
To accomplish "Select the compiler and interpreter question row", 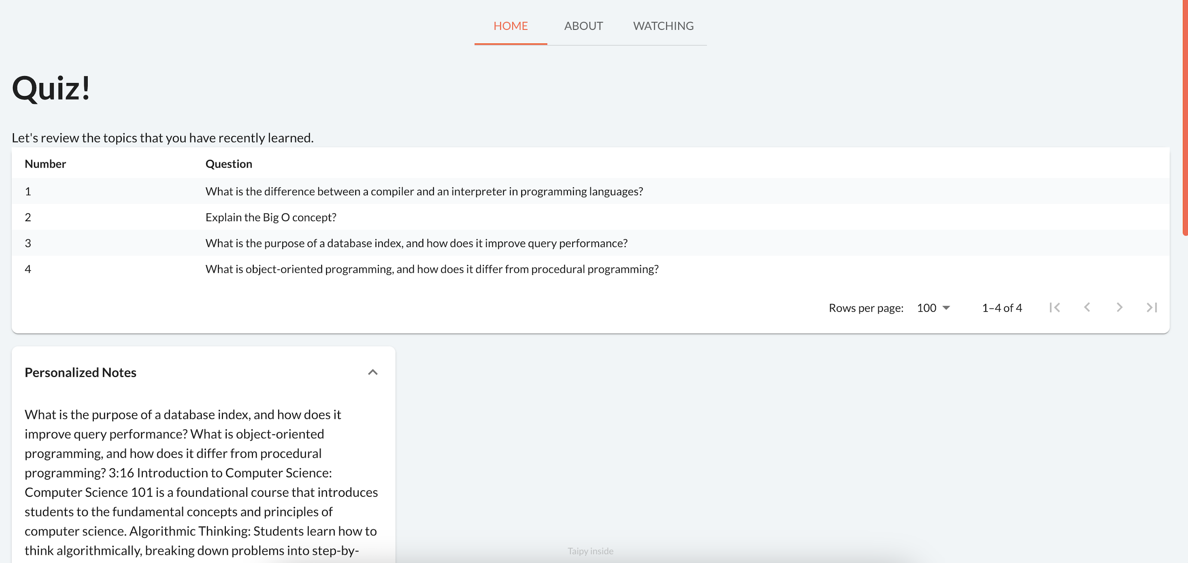I will [x=424, y=191].
